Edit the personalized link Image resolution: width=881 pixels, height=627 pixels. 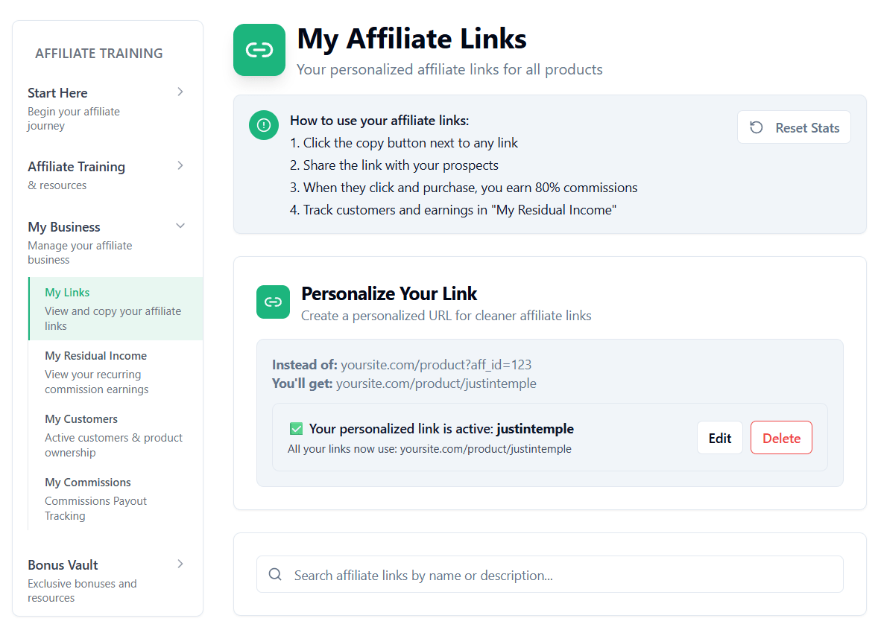[719, 438]
